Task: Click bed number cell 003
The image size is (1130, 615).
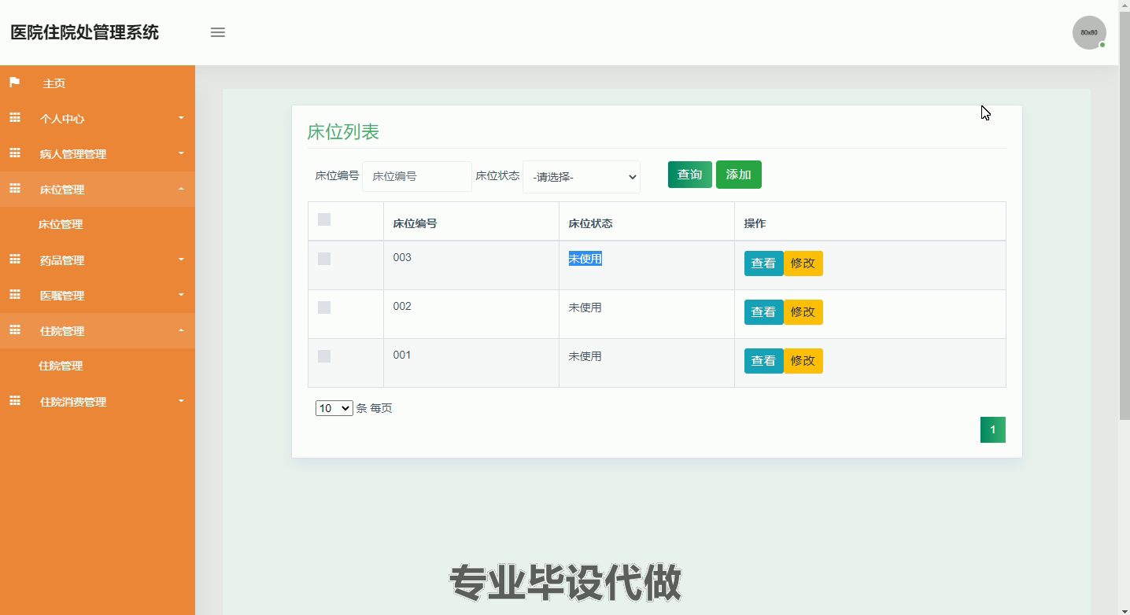Action: [402, 257]
